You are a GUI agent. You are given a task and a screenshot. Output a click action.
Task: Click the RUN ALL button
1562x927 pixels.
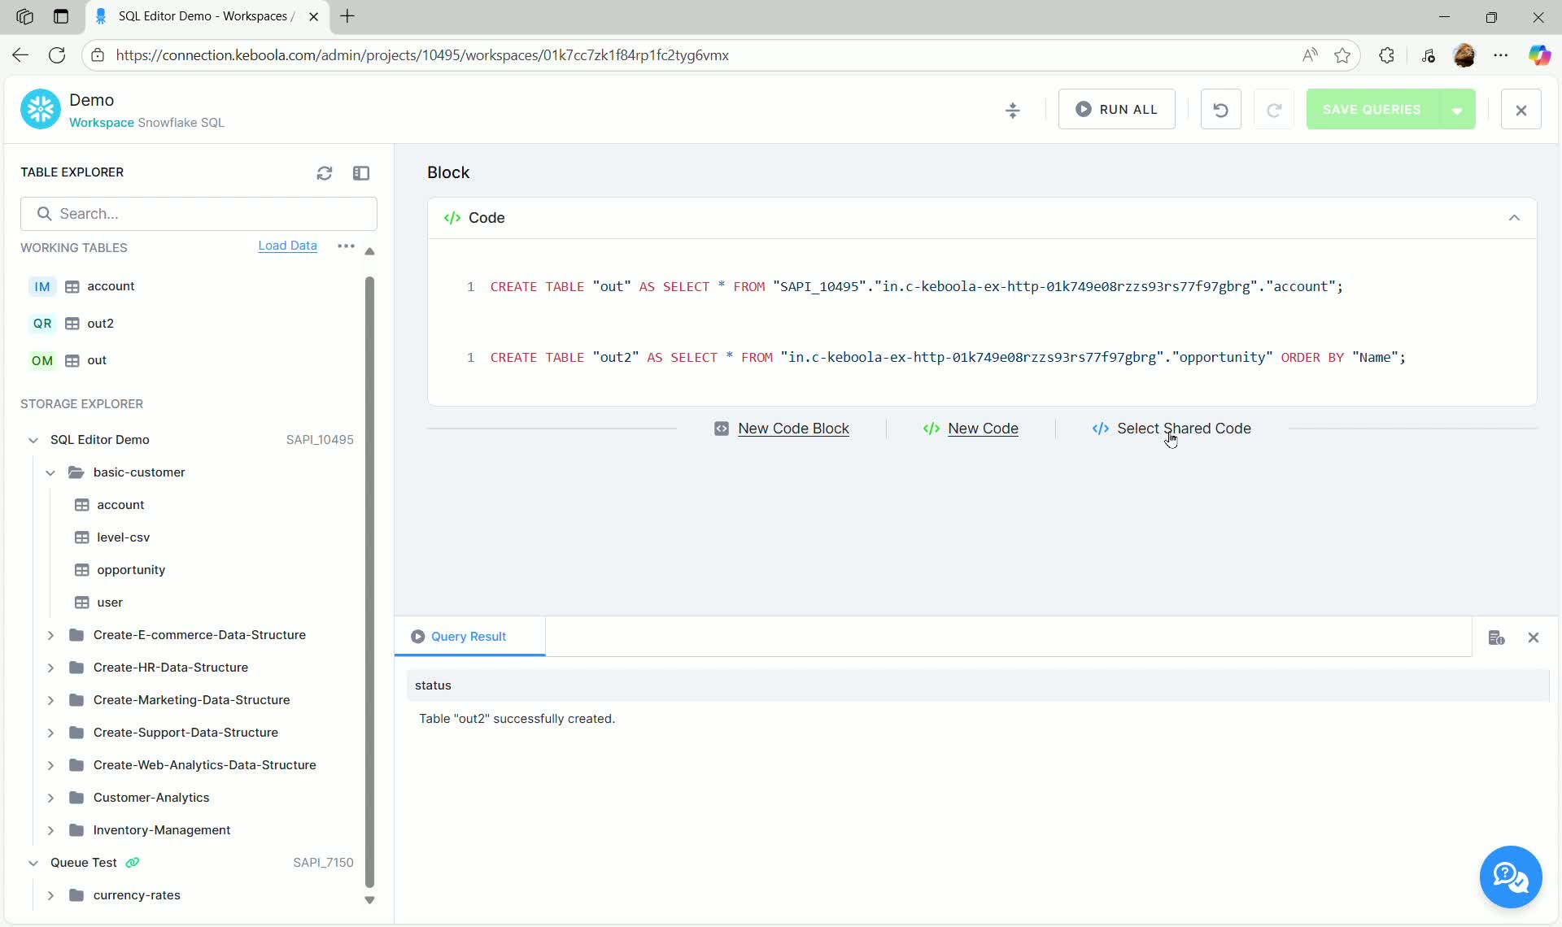click(x=1116, y=109)
